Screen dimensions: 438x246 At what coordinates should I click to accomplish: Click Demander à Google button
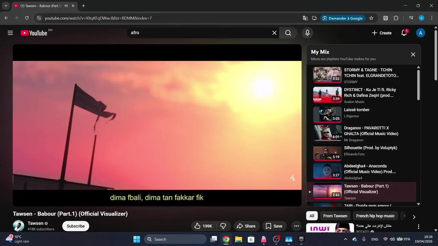coord(343,18)
